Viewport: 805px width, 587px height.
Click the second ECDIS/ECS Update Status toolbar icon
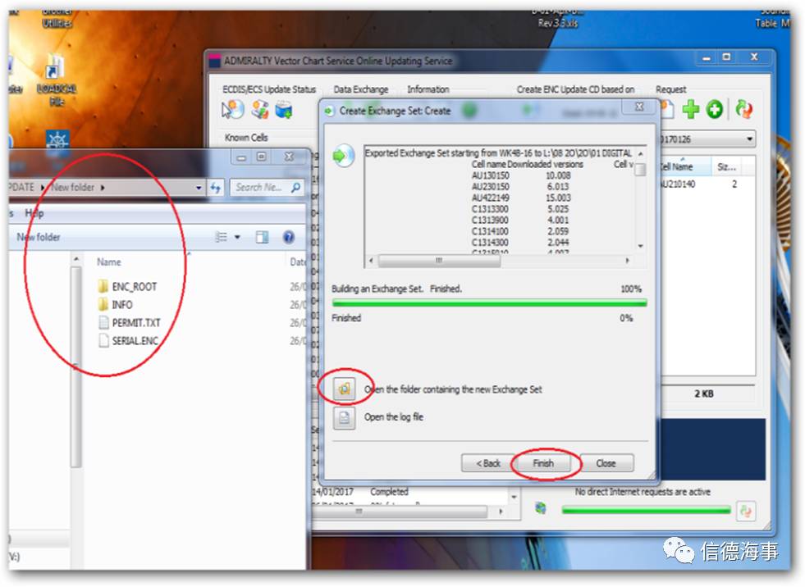pyautogui.click(x=260, y=109)
